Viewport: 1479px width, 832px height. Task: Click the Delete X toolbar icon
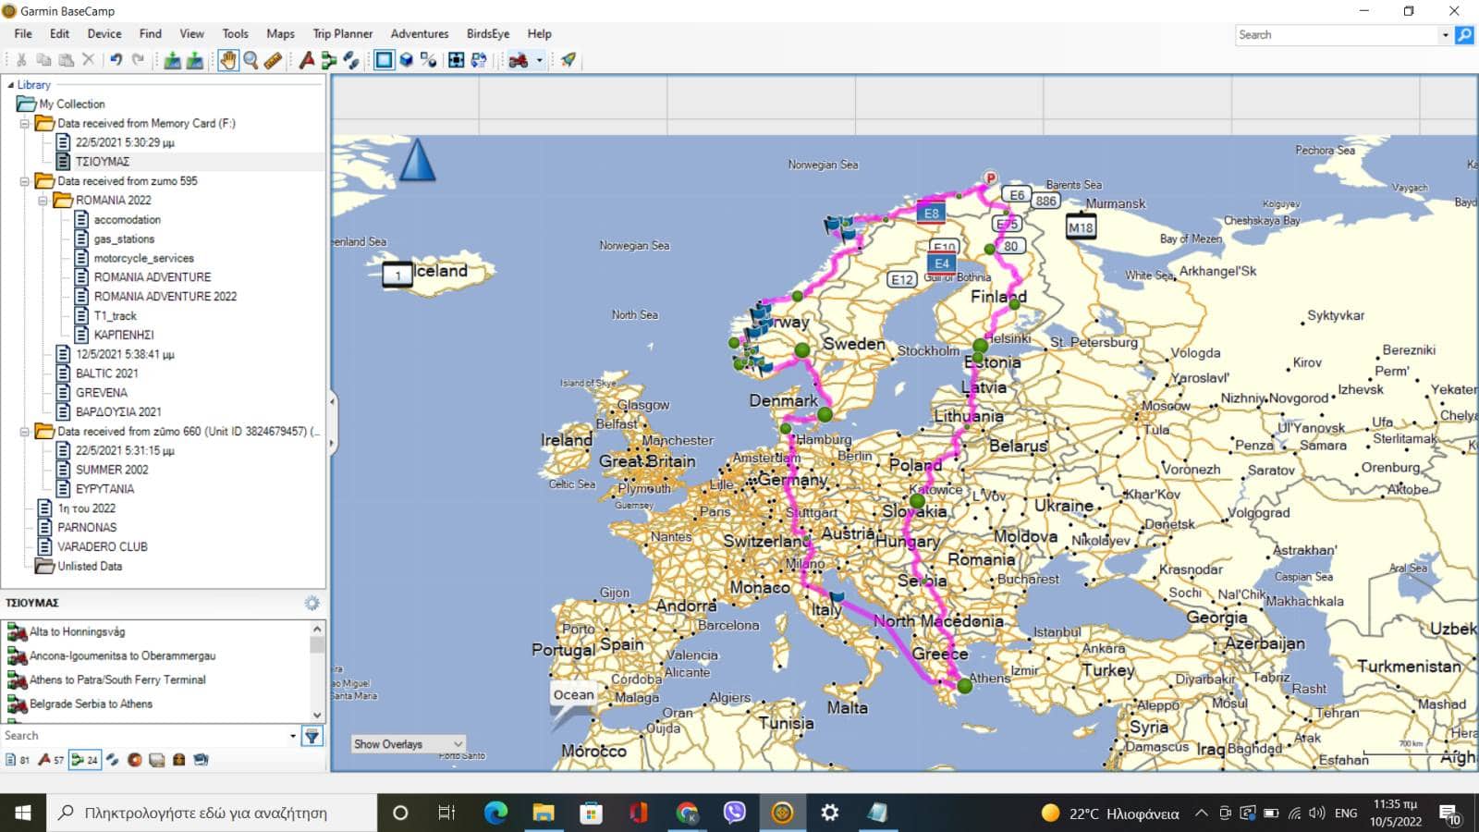click(x=89, y=60)
